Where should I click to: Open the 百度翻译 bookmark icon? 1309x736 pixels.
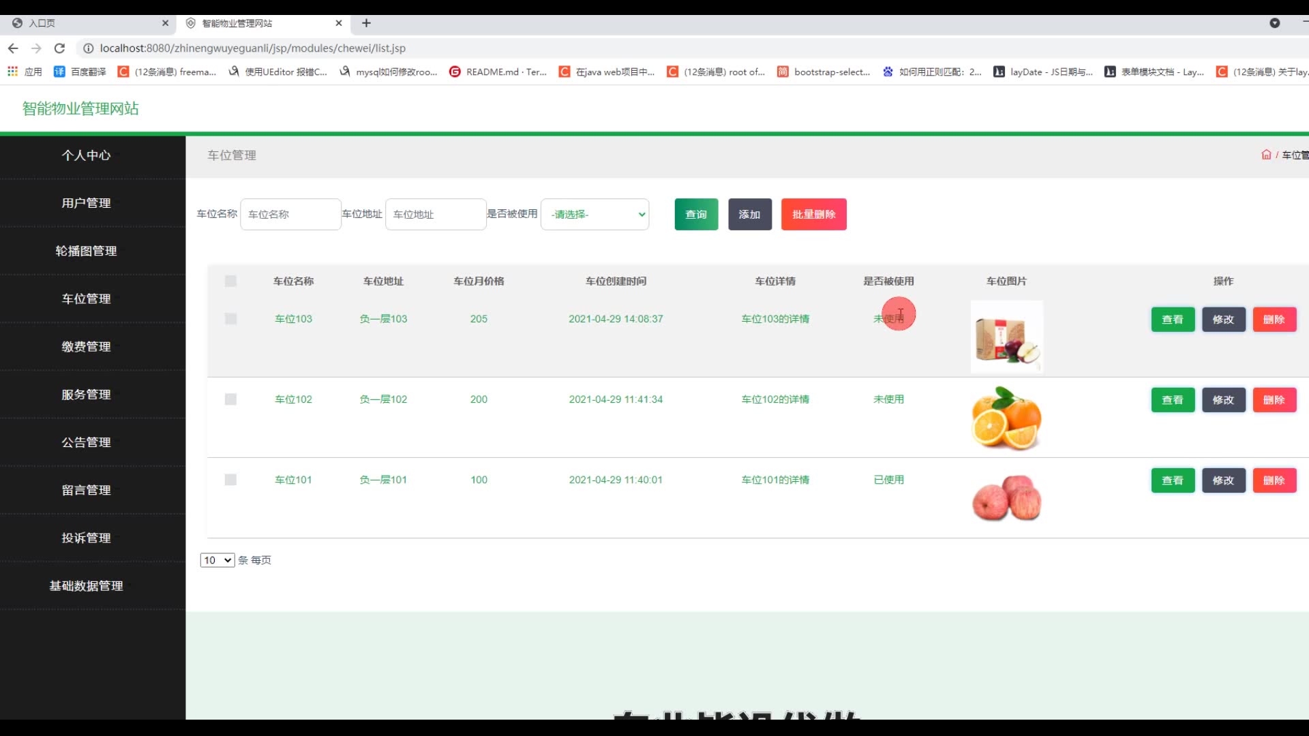(x=59, y=72)
